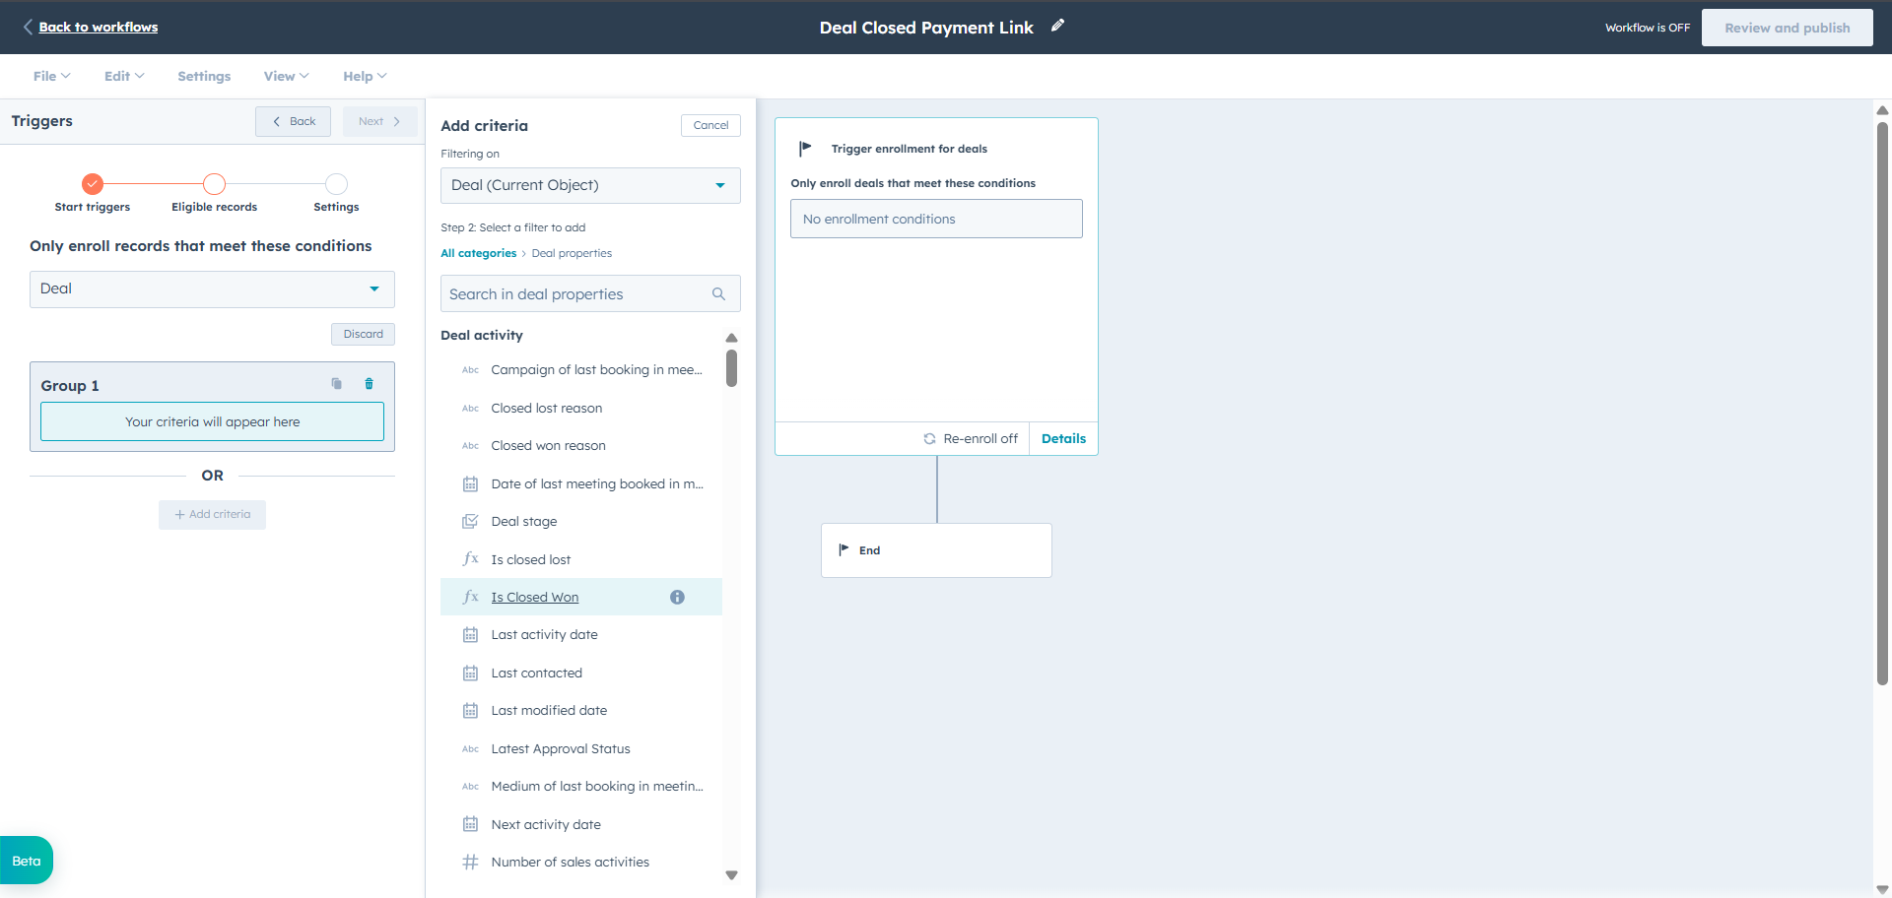Screen dimensions: 1892x898
Task: Open the File menu
Action: click(x=51, y=76)
